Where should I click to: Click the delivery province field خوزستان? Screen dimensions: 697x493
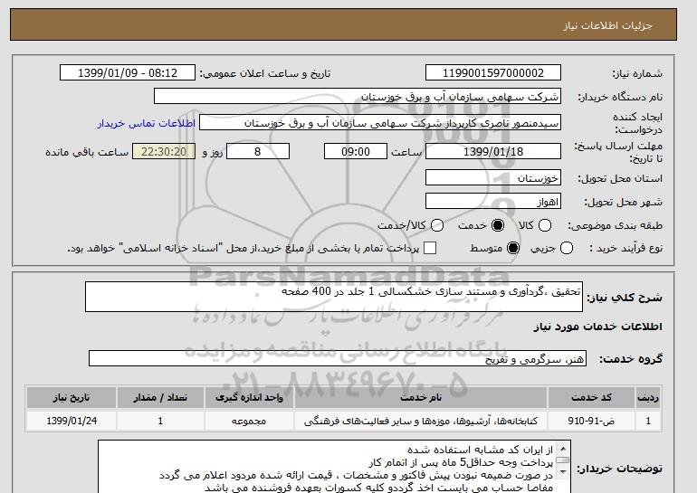pos(493,177)
